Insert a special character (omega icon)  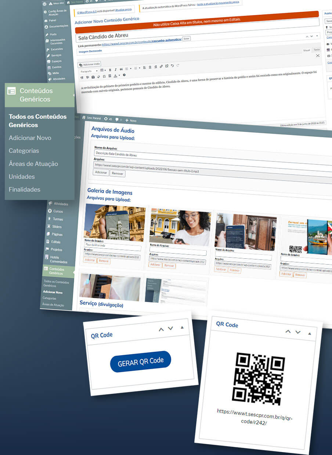(x=104, y=76)
